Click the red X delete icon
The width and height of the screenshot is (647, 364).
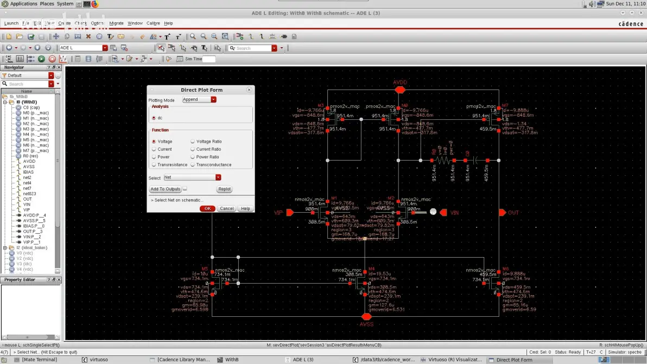88,37
